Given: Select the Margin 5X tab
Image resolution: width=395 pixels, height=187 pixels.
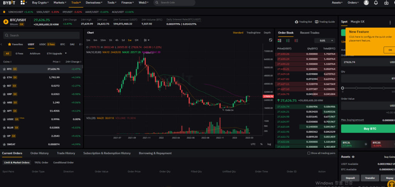Looking at the screenshot, I should tap(358, 22).
